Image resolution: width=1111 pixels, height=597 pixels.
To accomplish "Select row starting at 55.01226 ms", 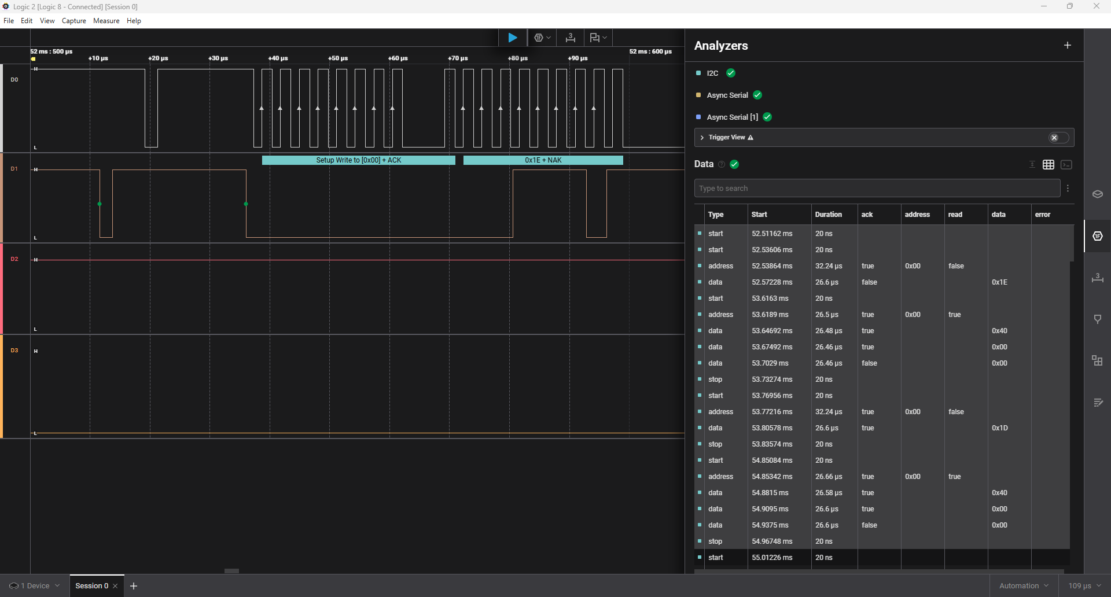I will 882,558.
